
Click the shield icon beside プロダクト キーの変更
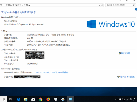coord(118,77)
